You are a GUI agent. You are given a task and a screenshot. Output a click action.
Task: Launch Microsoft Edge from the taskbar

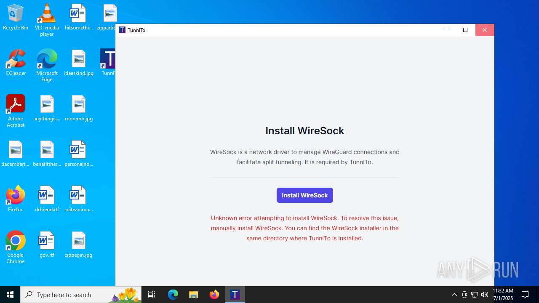(173, 295)
